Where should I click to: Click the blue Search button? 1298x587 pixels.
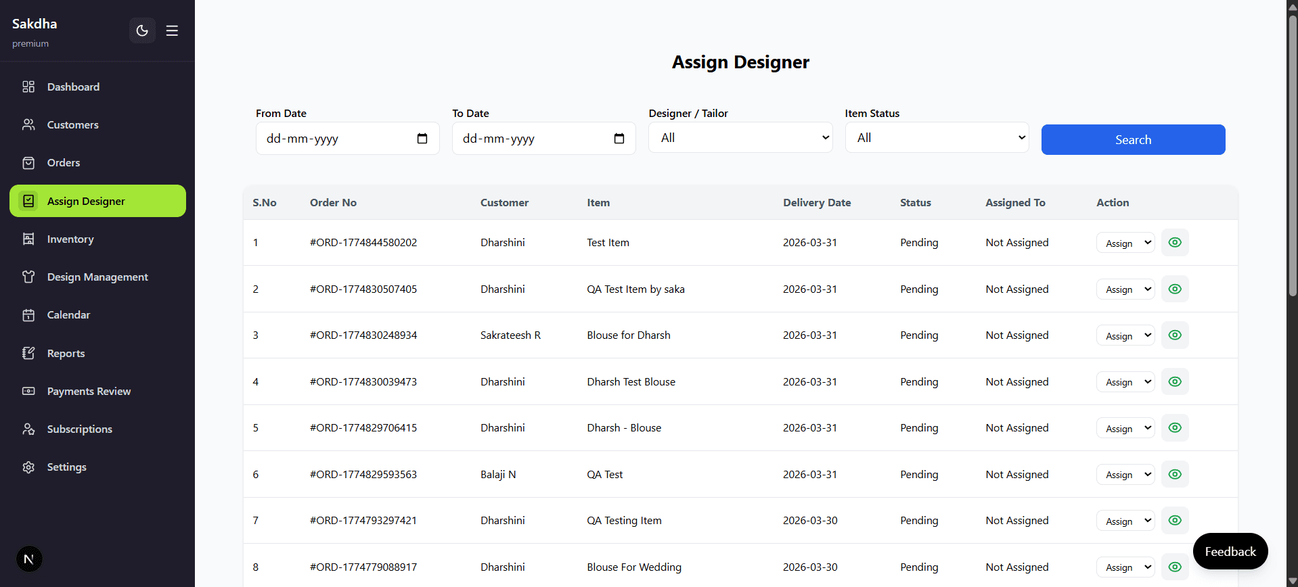(x=1133, y=139)
